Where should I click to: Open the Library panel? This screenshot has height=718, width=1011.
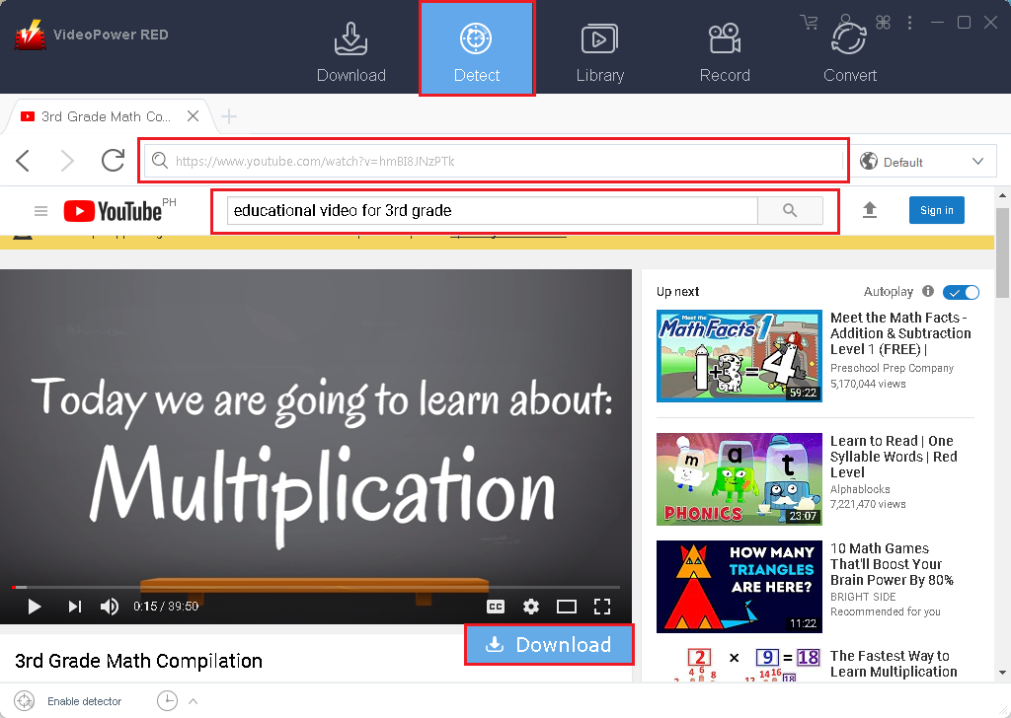tap(600, 47)
